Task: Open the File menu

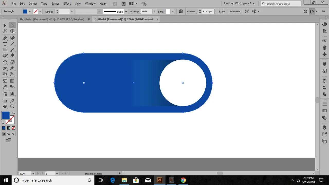Action: 13,4
